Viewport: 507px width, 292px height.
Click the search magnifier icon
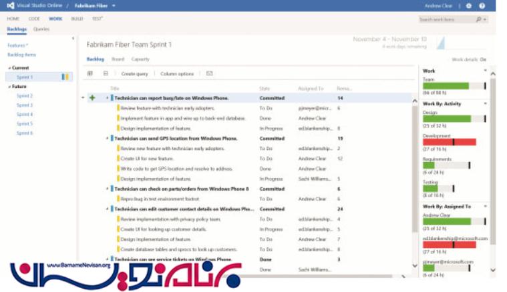coord(478,19)
